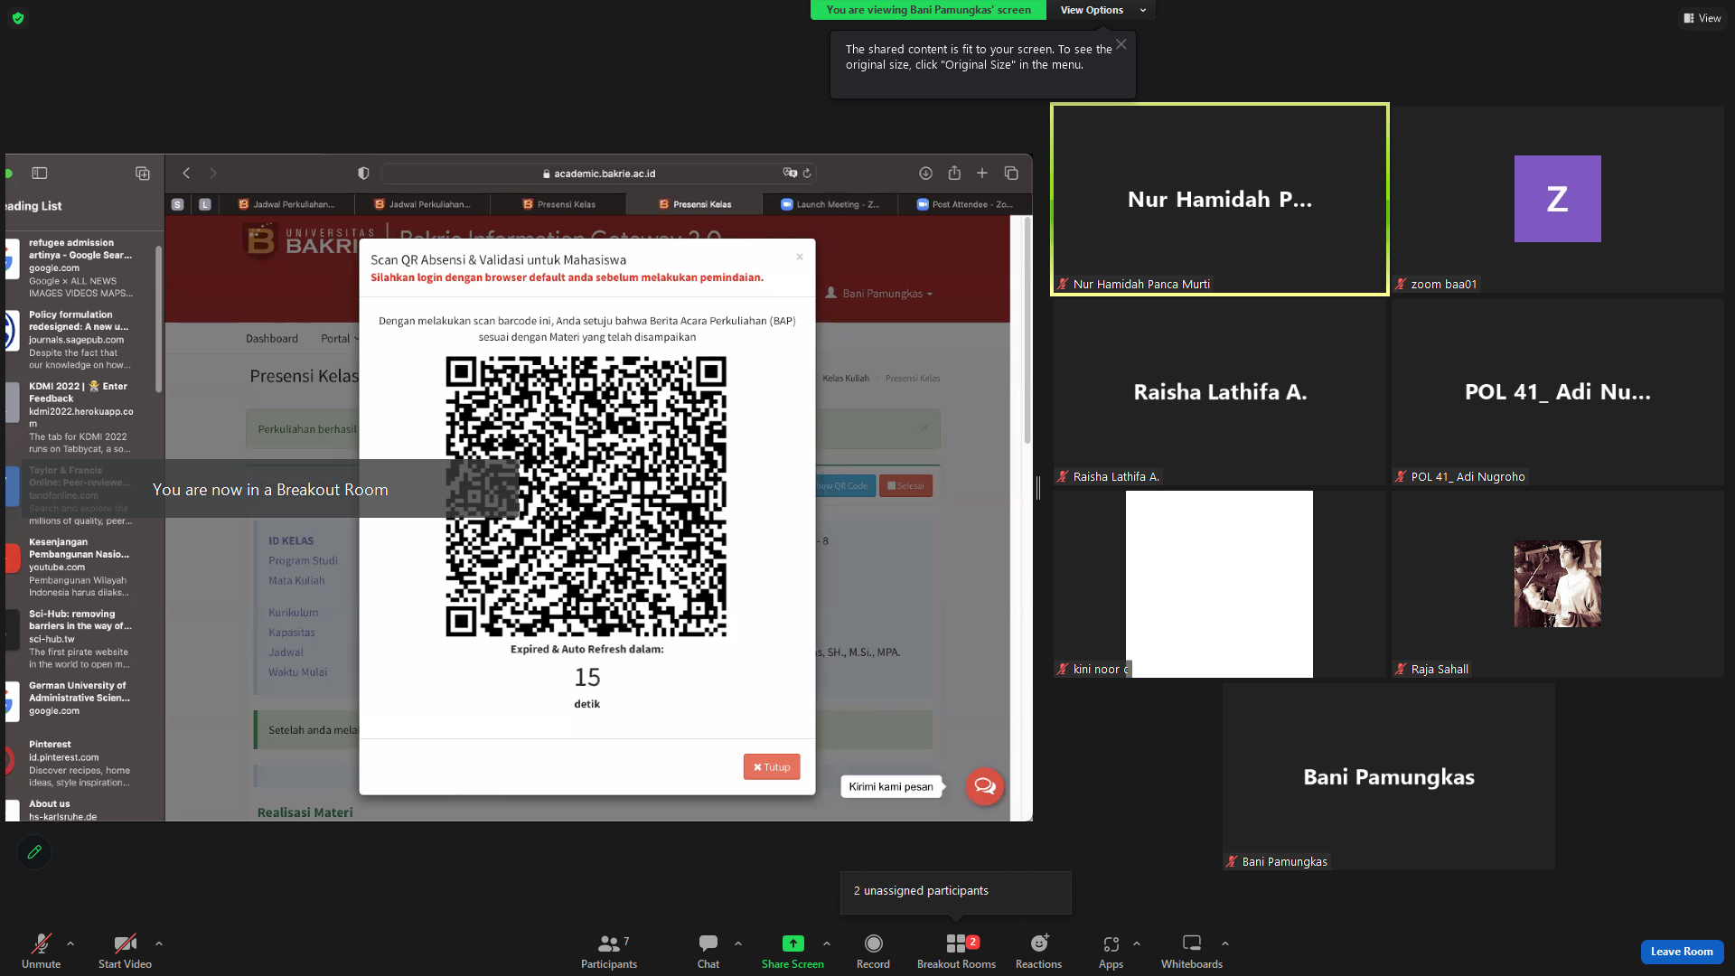Image resolution: width=1735 pixels, height=976 pixels.
Task: Expand the Portal menu
Action: click(x=339, y=339)
